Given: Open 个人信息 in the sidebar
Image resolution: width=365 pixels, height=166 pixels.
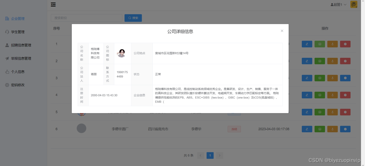Looking at the screenshot, I should point(15,72).
